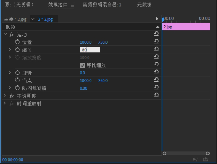
Task: Select the 效果控件 tab
Action: 58,5
